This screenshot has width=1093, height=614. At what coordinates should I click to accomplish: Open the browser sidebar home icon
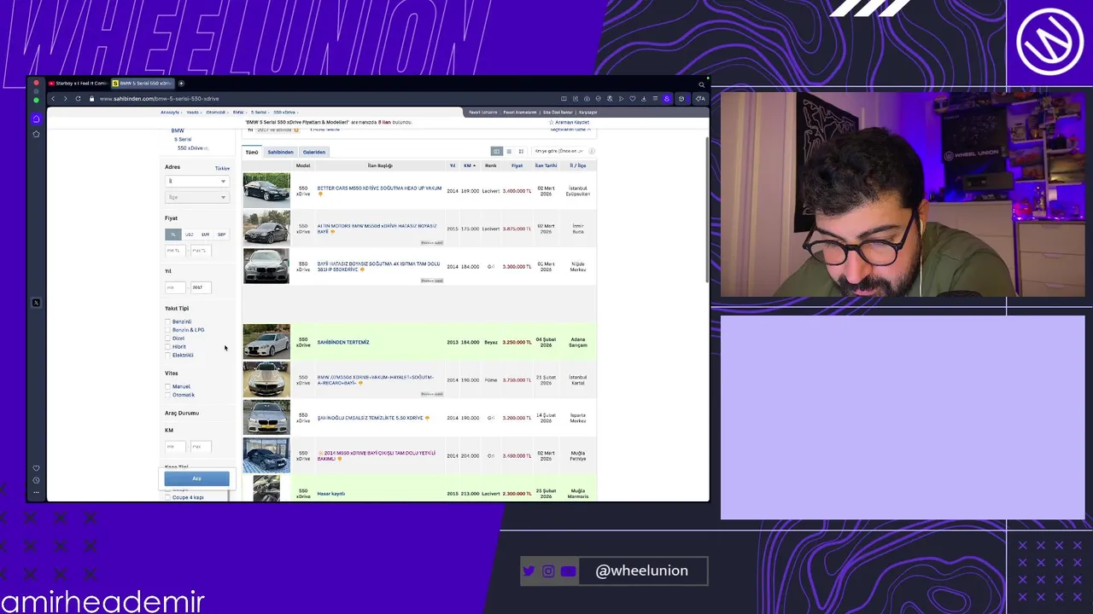coord(36,119)
